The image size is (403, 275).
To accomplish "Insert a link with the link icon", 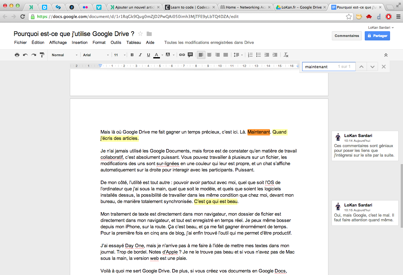I will pyautogui.click(x=182, y=55).
